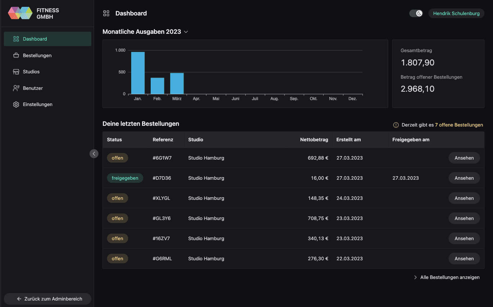The image size is (493, 307).
Task: Click the 7 offene Bestellungen link
Action: (459, 125)
